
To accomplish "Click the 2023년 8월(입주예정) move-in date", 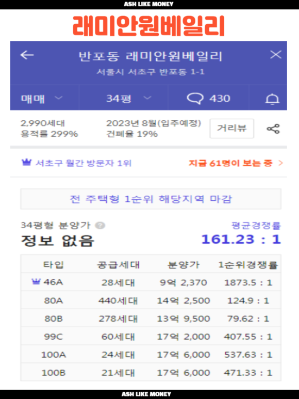I will coord(154,123).
